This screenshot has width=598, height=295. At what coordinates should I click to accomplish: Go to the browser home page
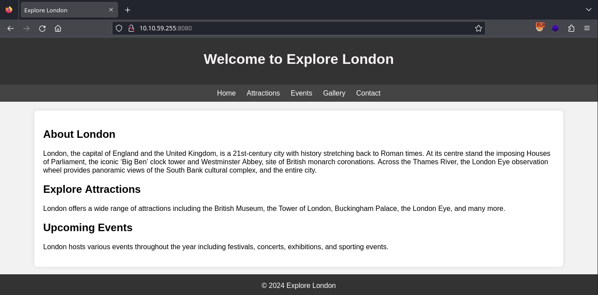point(58,28)
